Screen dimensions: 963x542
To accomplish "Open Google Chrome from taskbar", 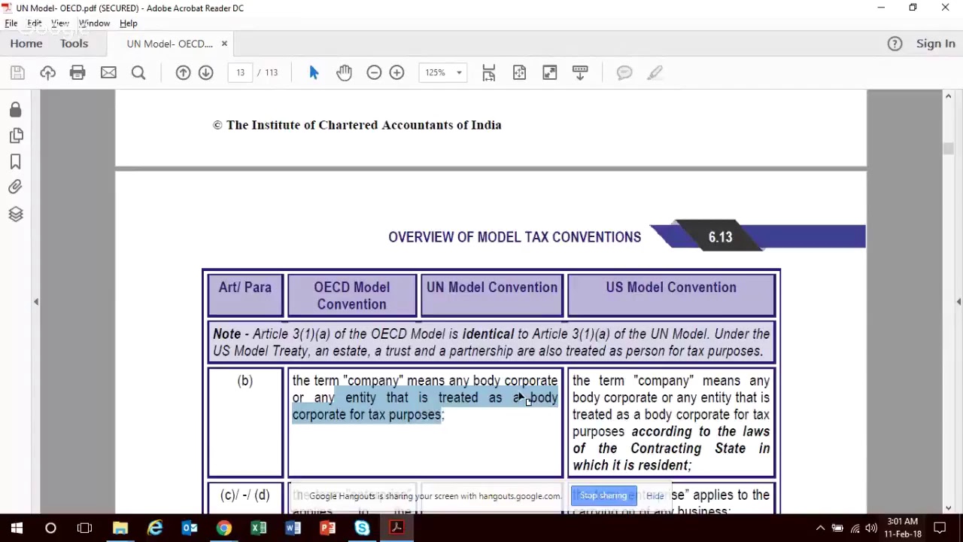I will point(224,528).
